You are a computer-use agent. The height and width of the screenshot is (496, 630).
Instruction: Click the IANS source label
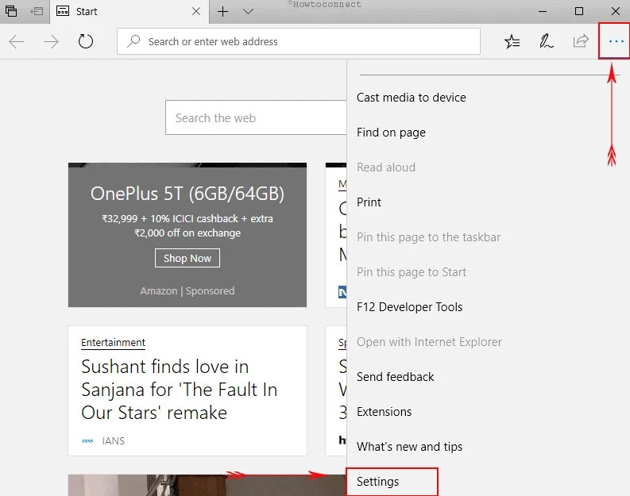[x=113, y=440]
